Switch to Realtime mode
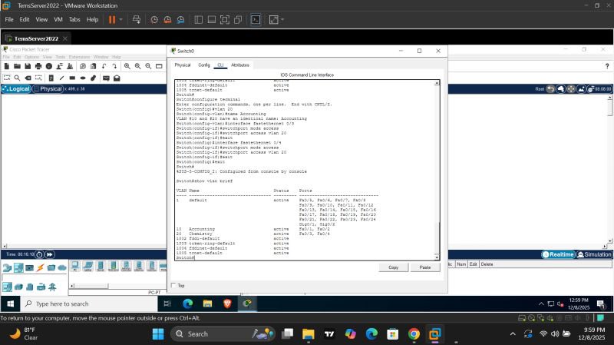The height and width of the screenshot is (345, 614). (x=558, y=254)
